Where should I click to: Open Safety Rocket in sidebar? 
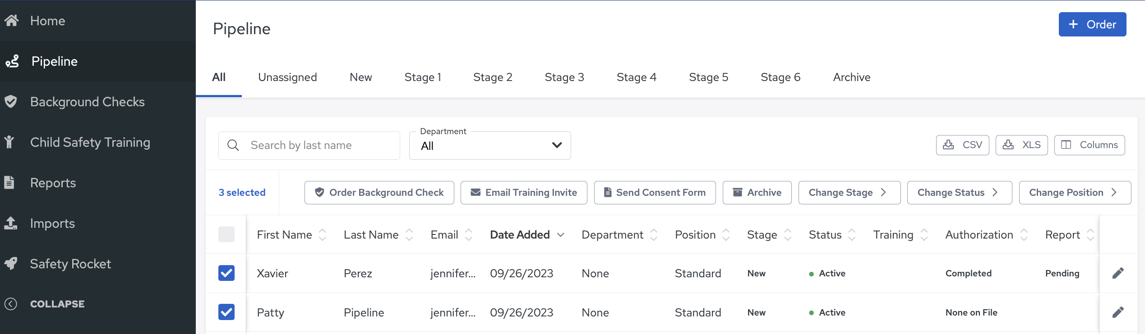click(x=98, y=264)
